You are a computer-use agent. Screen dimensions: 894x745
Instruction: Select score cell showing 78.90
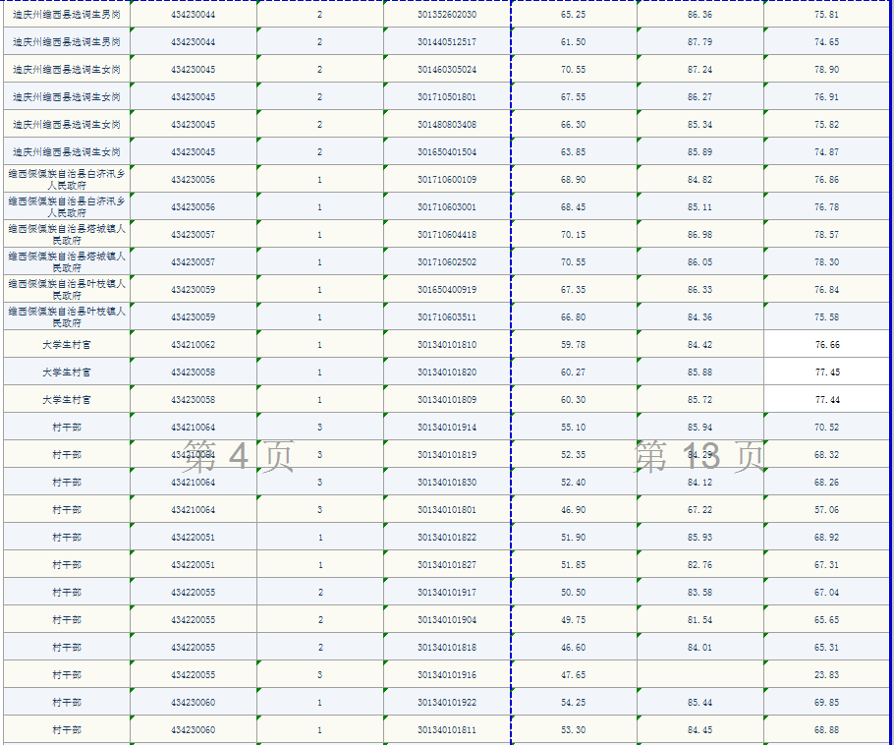tap(826, 70)
